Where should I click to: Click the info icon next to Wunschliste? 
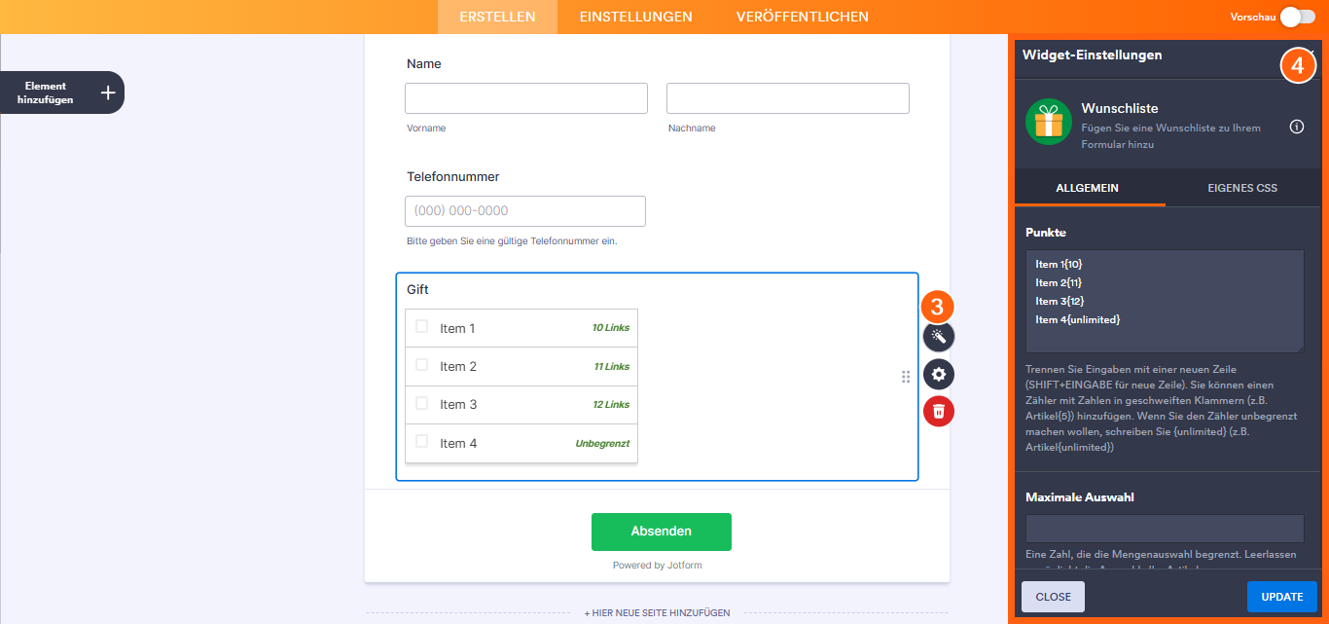tap(1297, 127)
